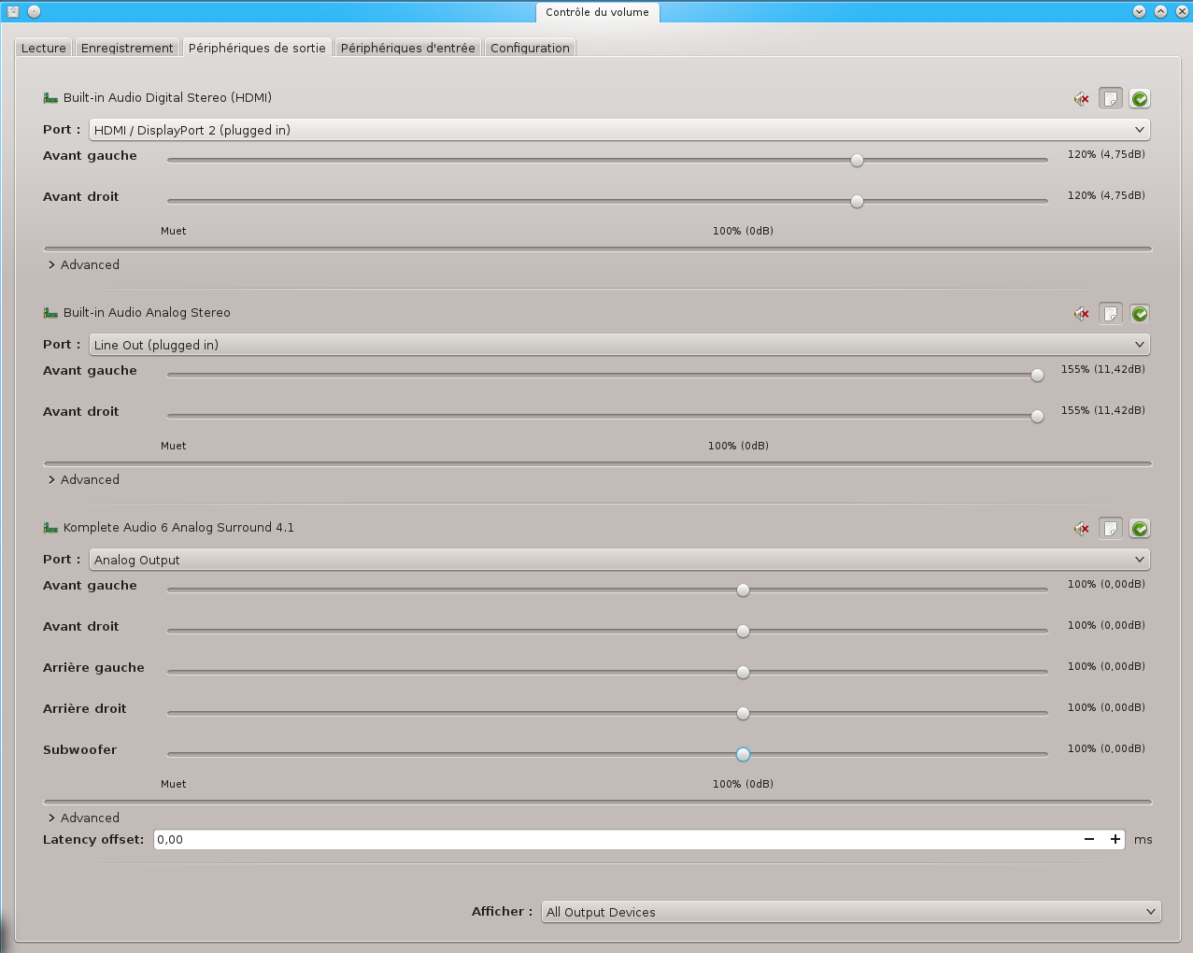1193x953 pixels.
Task: Click the 'Muet' mark under the Subwoofer slider
Action: pyautogui.click(x=174, y=784)
